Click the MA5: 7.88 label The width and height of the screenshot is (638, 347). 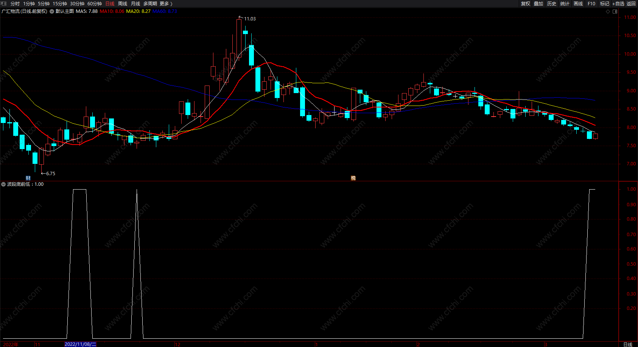pos(87,11)
